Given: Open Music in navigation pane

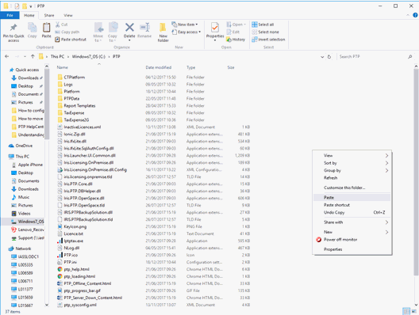Looking at the screenshot, I should click(x=24, y=197).
